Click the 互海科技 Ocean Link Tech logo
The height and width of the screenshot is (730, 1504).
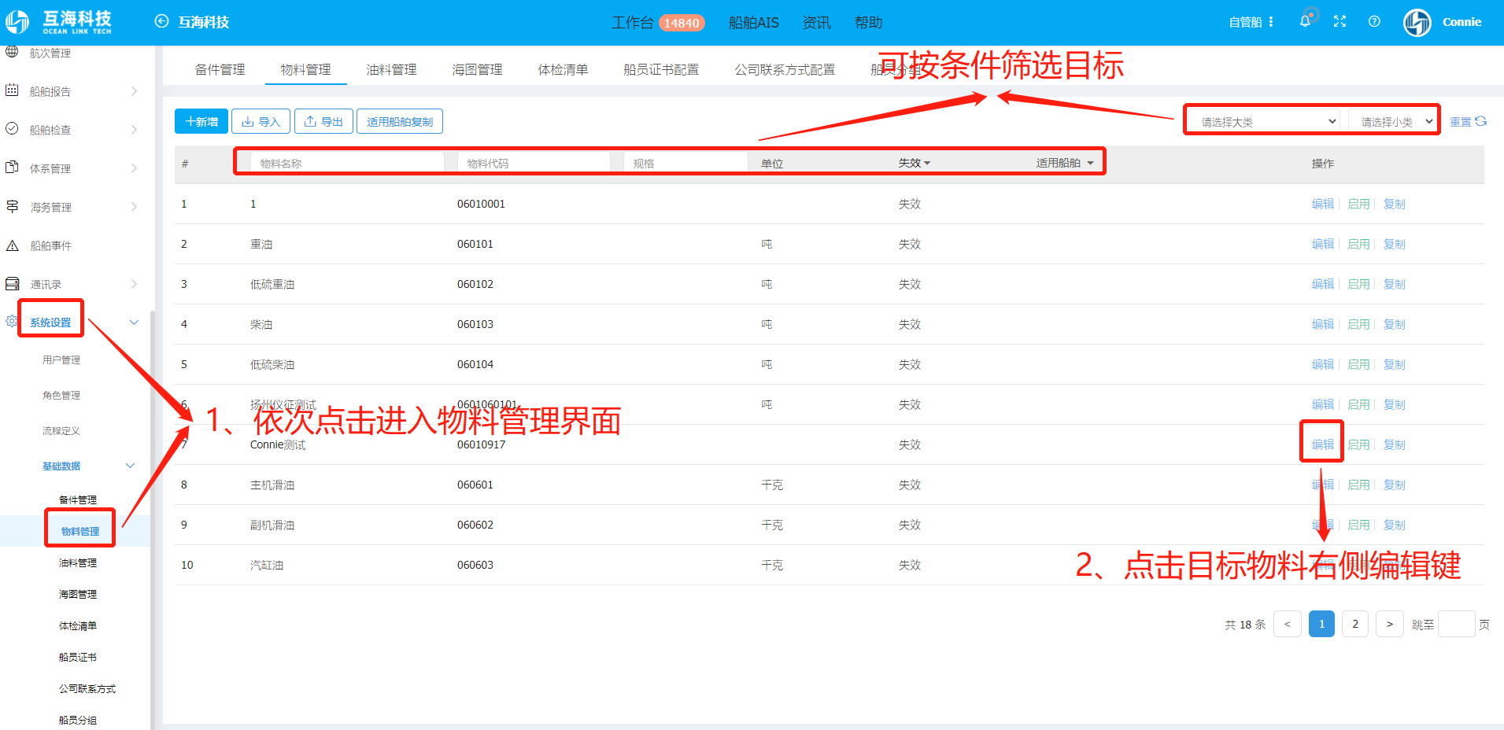coord(59,22)
